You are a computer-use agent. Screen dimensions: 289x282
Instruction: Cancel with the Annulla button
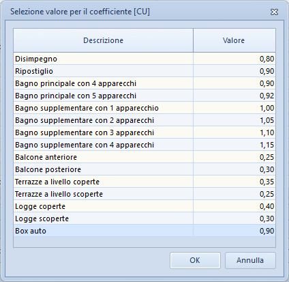250,260
